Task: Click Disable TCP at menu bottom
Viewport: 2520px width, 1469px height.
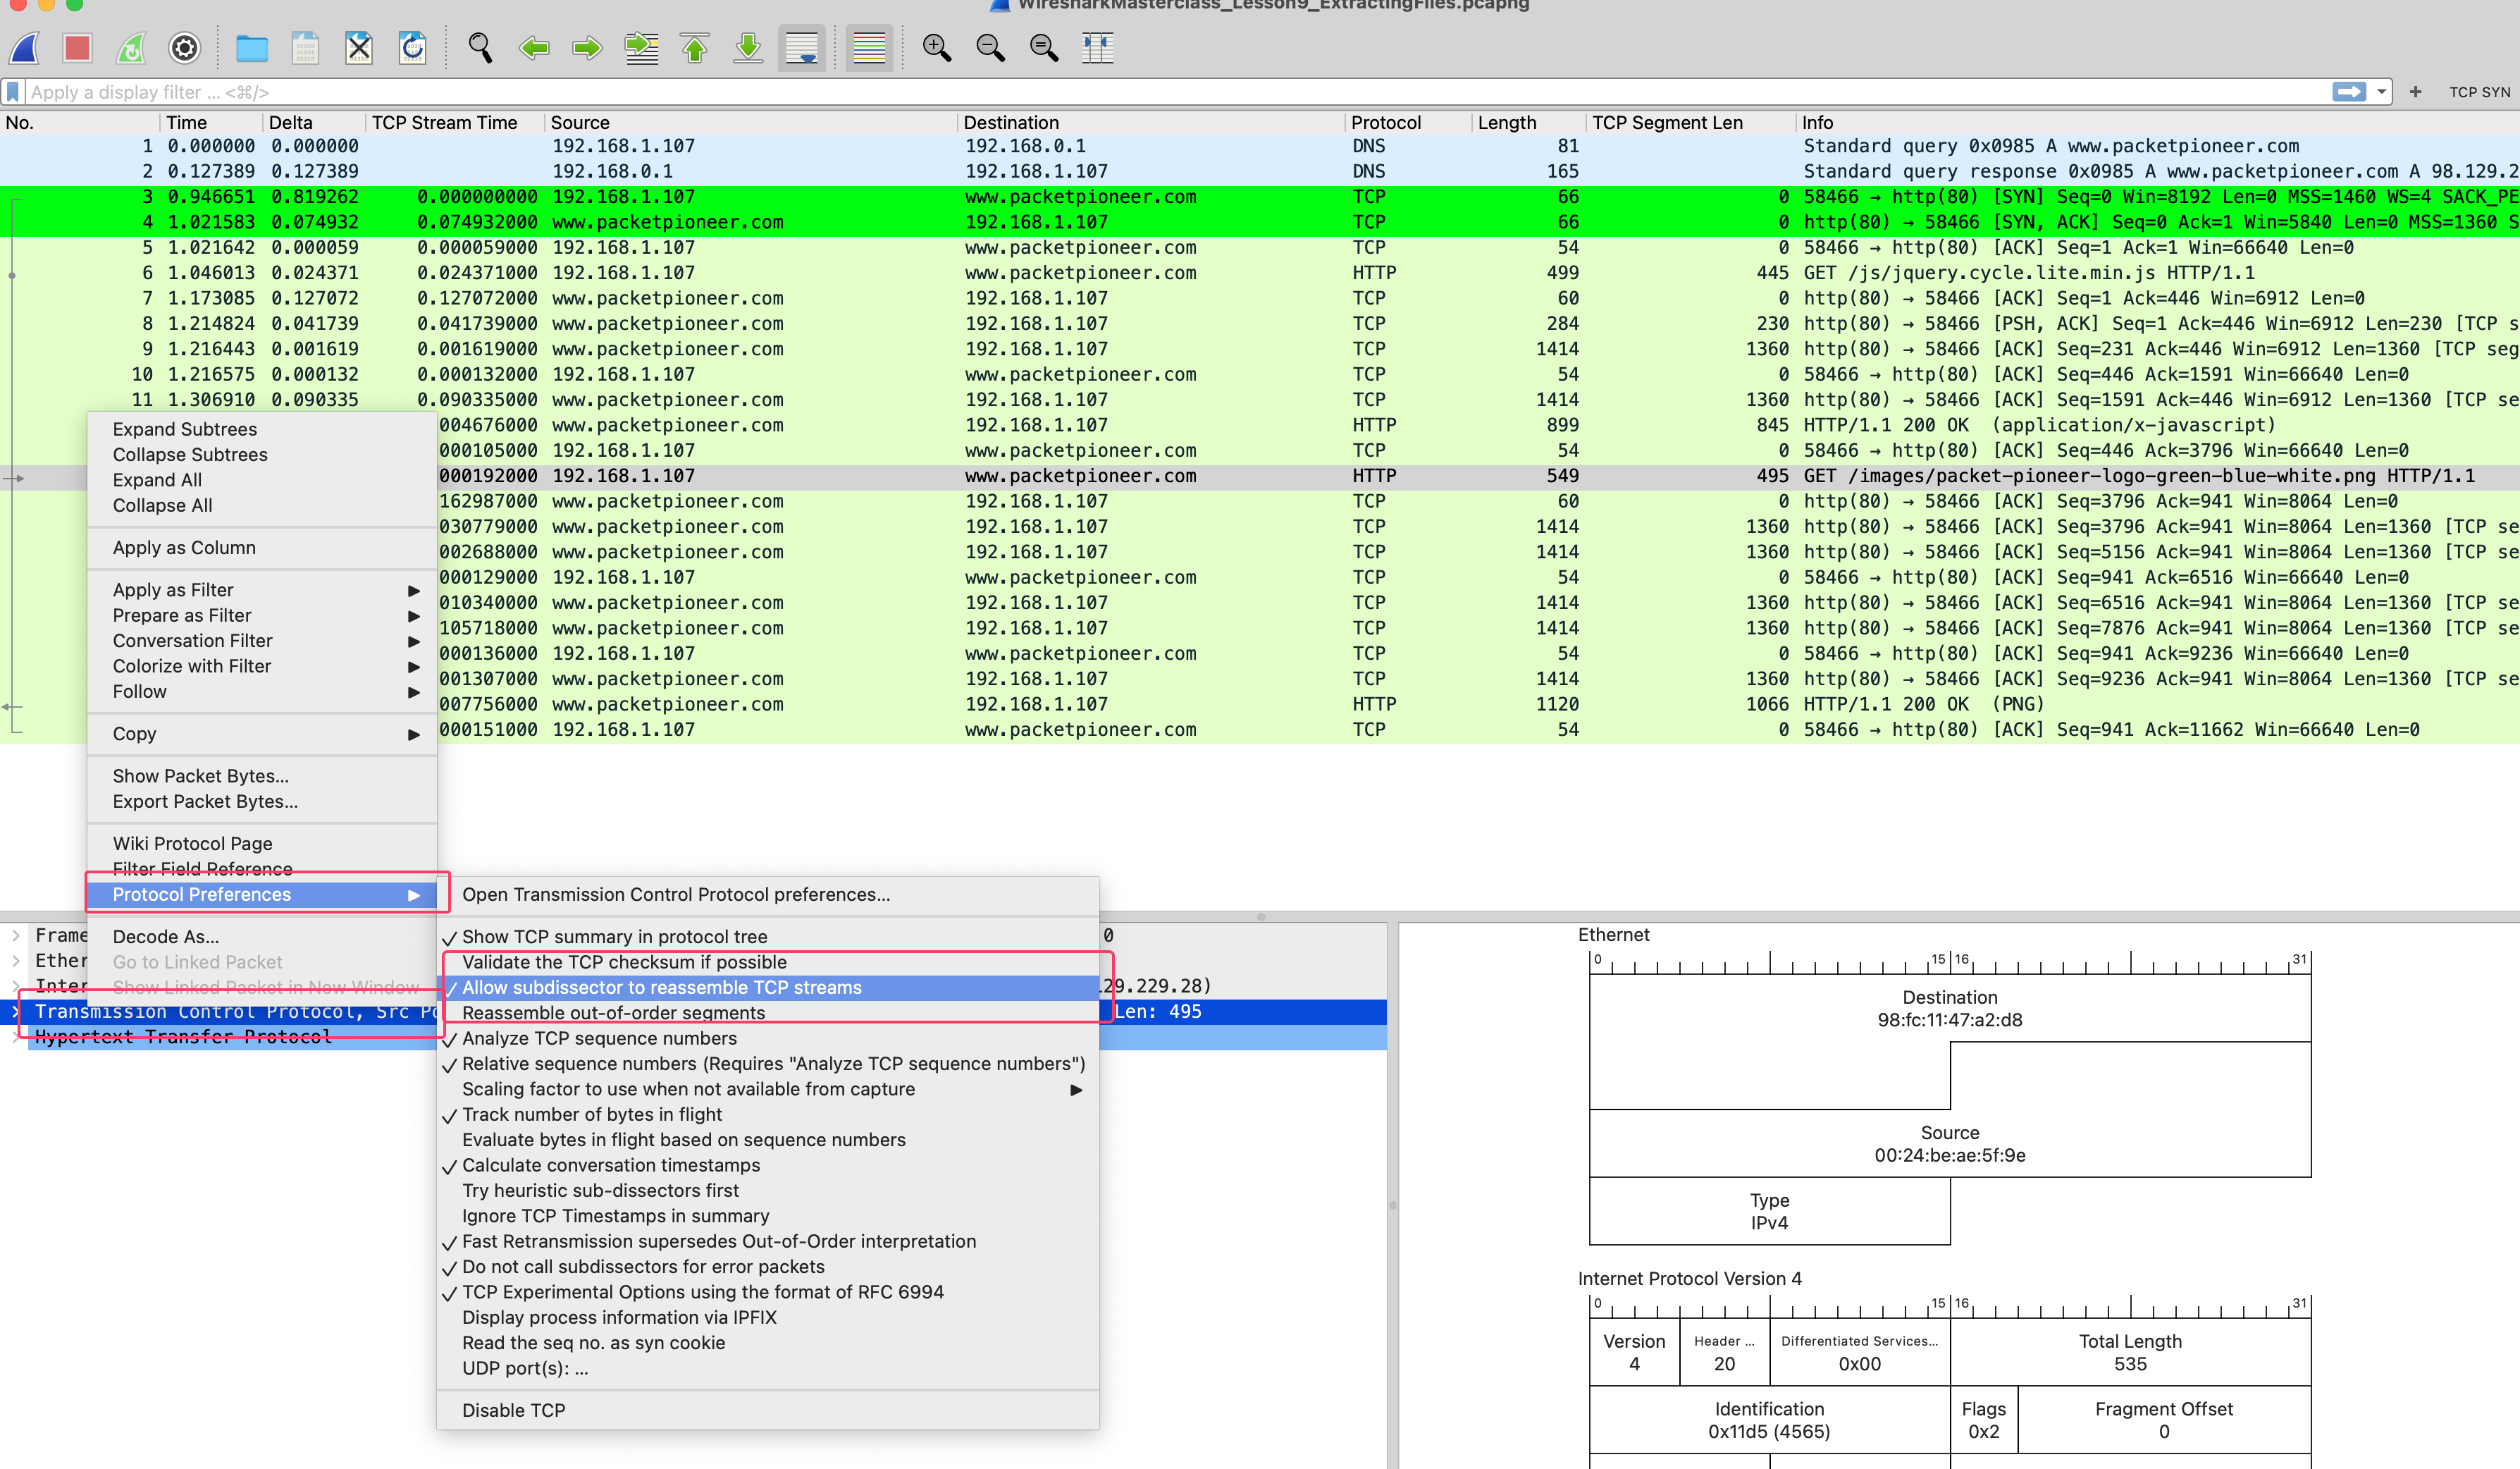Action: (513, 1410)
